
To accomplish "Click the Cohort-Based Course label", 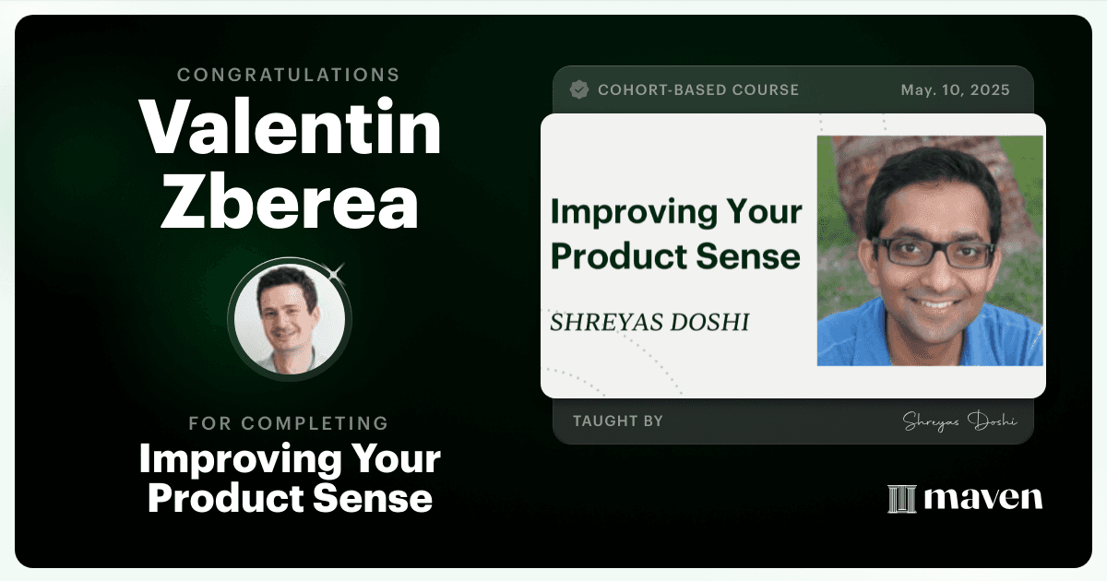I will [698, 90].
